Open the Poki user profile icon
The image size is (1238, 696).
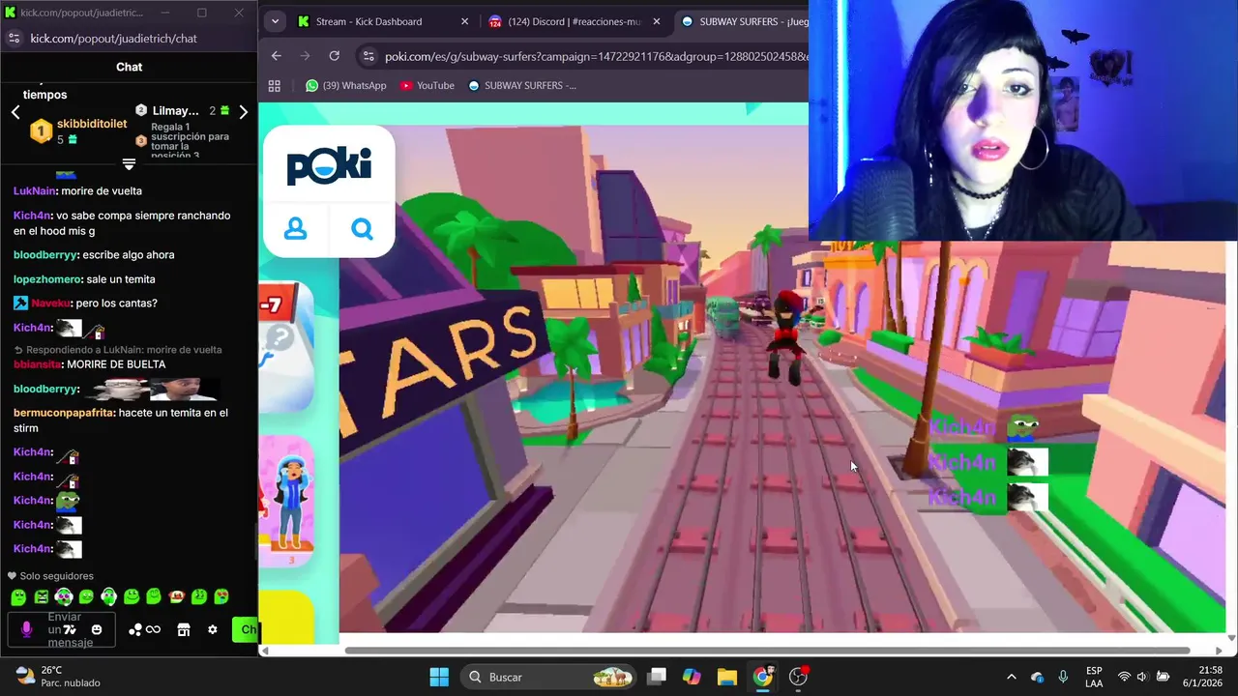pos(296,229)
